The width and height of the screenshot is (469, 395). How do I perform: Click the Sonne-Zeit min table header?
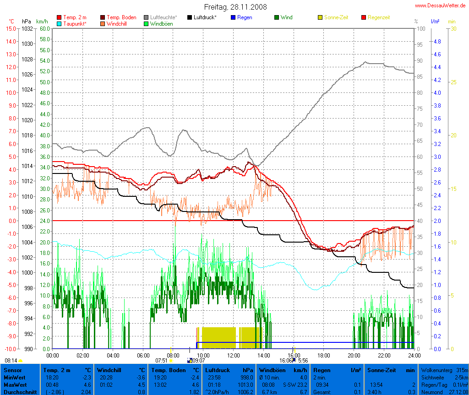[391, 370]
